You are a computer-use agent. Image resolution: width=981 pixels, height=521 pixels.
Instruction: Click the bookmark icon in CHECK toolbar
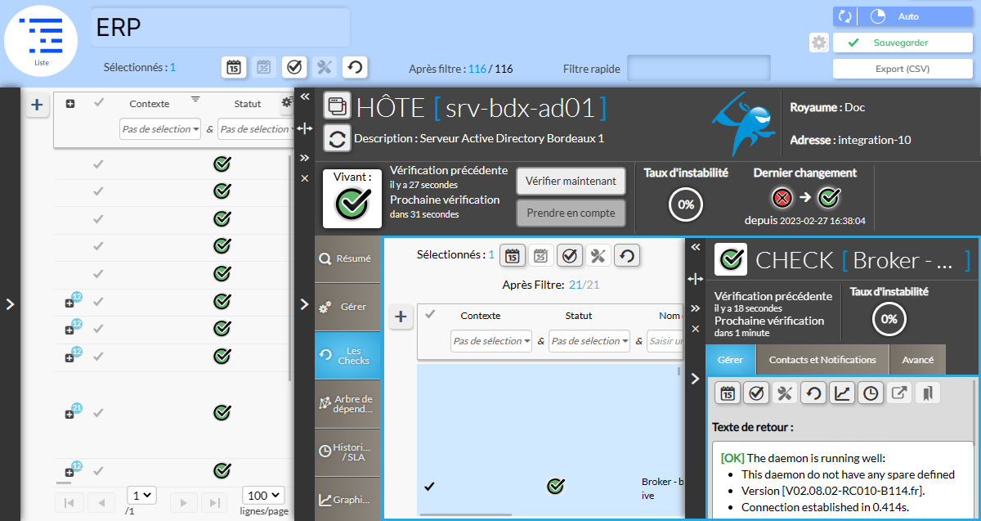click(928, 393)
